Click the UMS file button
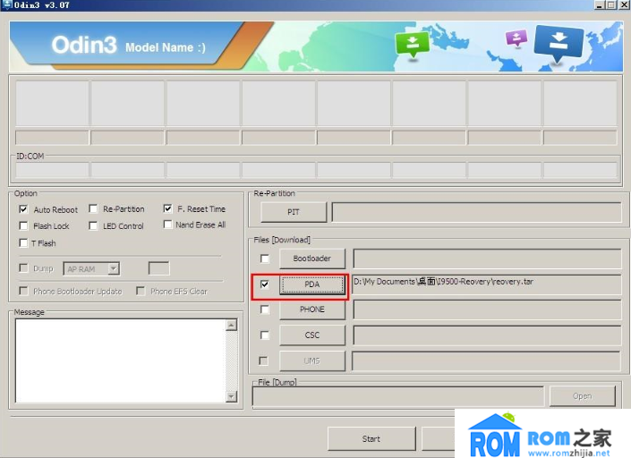 (312, 361)
